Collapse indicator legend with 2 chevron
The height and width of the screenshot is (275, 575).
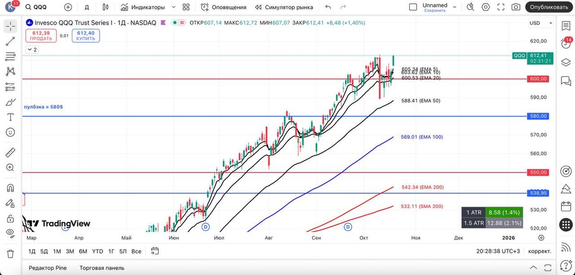(32, 49)
